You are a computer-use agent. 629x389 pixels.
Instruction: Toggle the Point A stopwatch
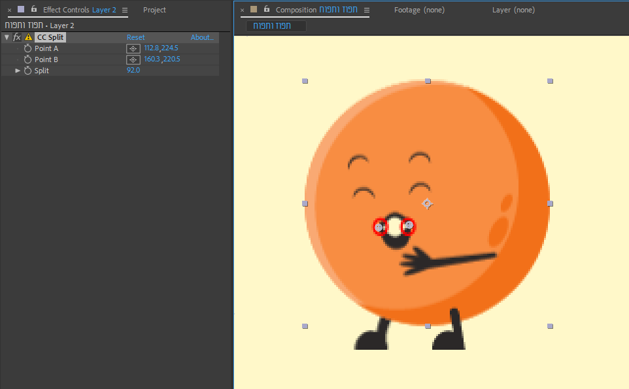27,48
